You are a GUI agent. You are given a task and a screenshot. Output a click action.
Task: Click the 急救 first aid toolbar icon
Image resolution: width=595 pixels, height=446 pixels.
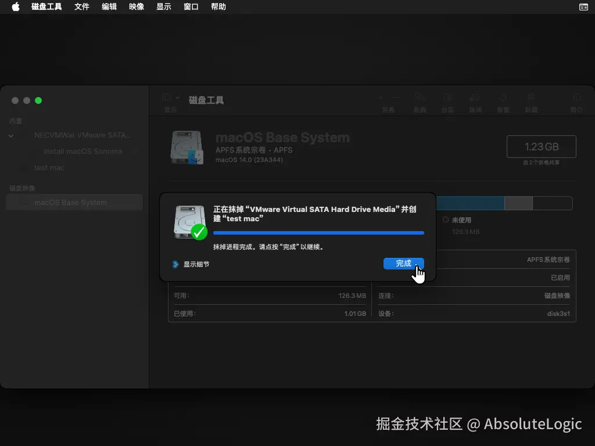420,98
